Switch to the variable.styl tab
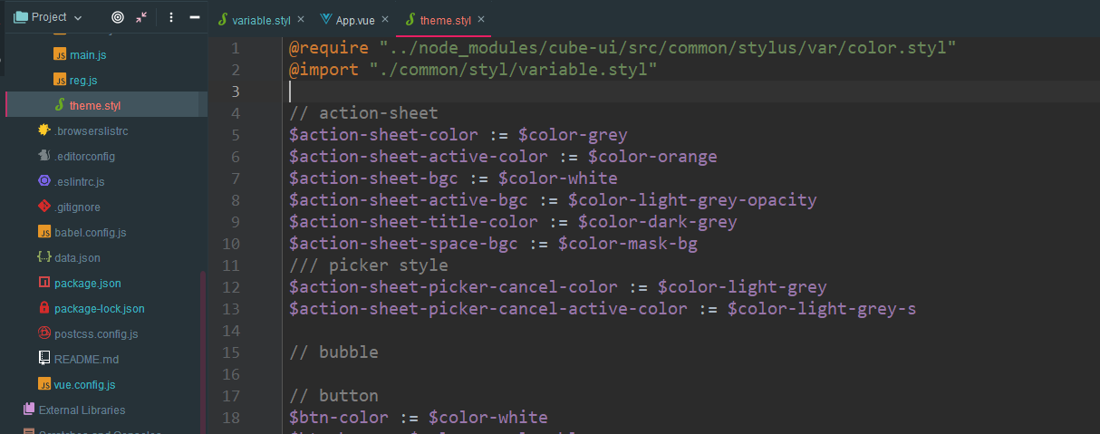This screenshot has height=434, width=1100. [260, 19]
